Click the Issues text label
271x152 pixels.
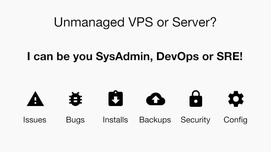tap(35, 120)
